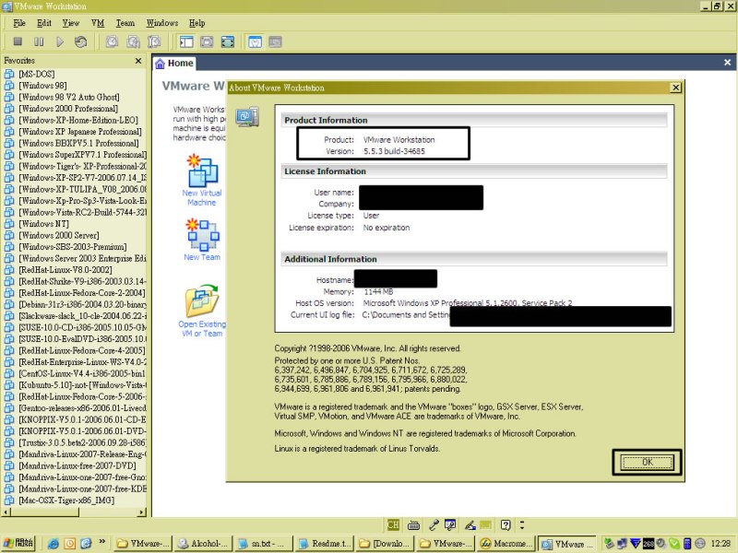Click the language bar help question icon
Image resolution: width=738 pixels, height=553 pixels.
(506, 524)
